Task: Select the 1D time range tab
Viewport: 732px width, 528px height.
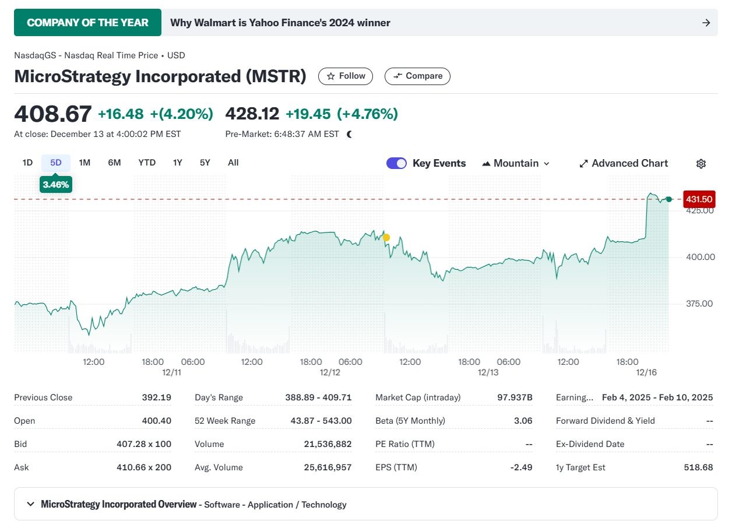Action: click(27, 163)
